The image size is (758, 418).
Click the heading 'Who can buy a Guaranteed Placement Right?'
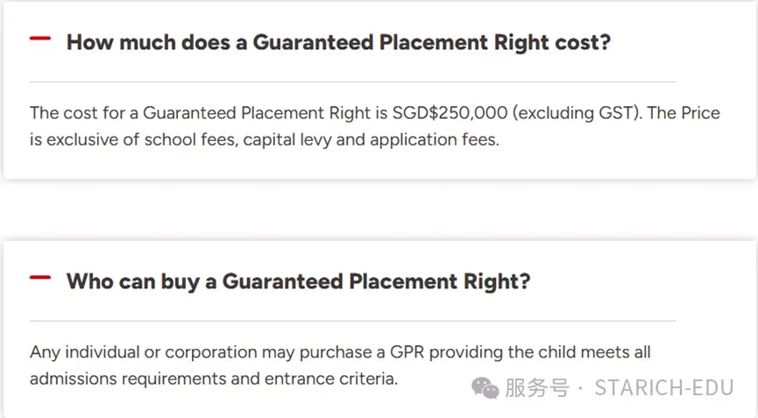tap(298, 281)
